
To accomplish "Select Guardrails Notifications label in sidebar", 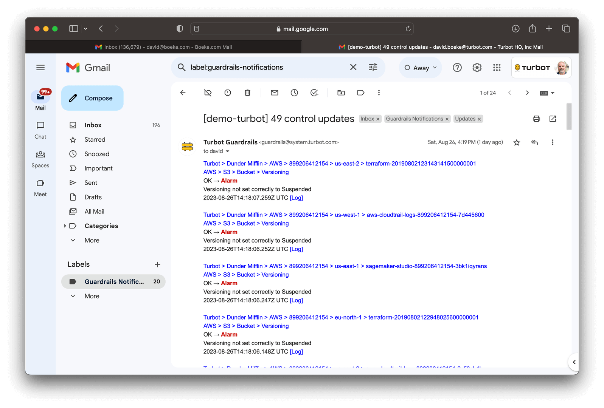I will coord(113,281).
